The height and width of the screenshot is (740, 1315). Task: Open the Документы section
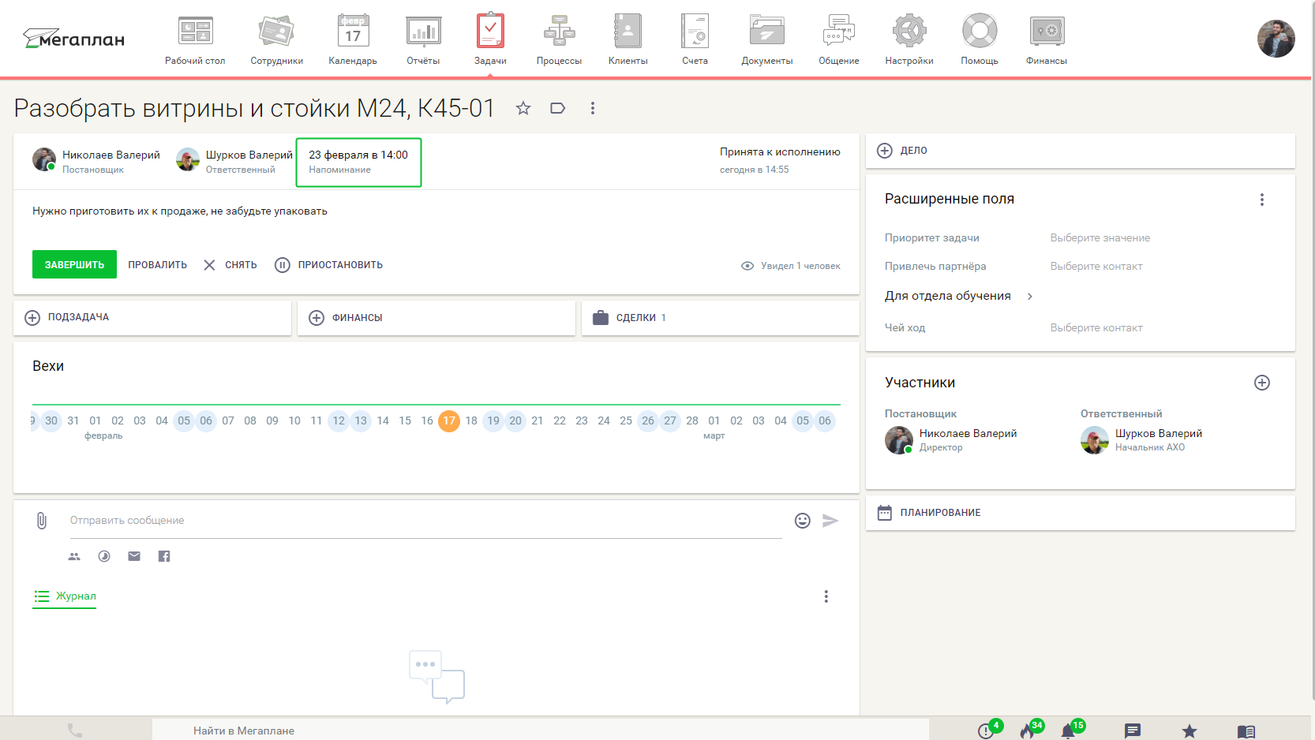click(766, 39)
